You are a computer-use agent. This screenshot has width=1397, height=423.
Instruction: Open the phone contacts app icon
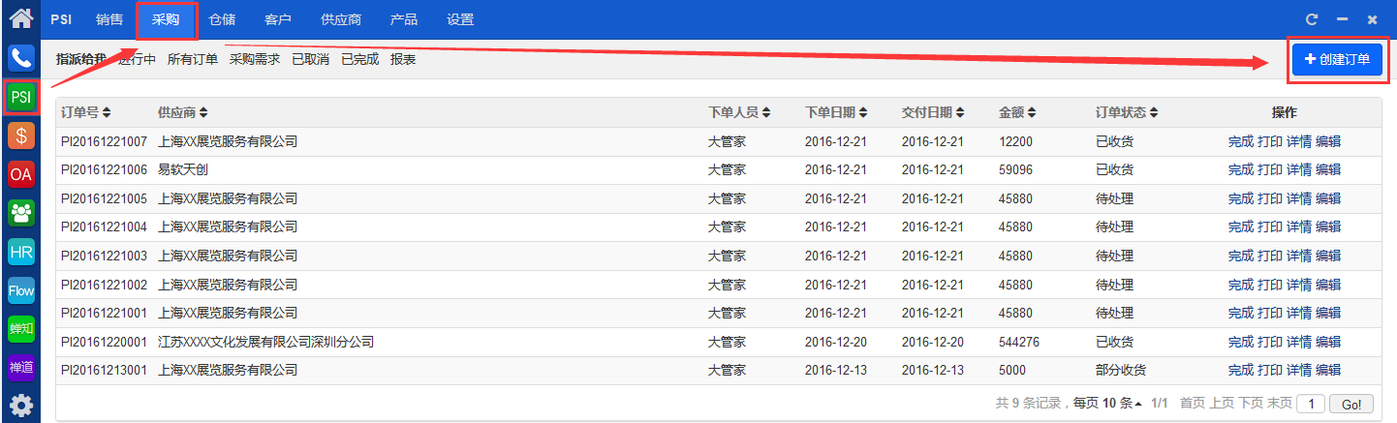[x=20, y=57]
